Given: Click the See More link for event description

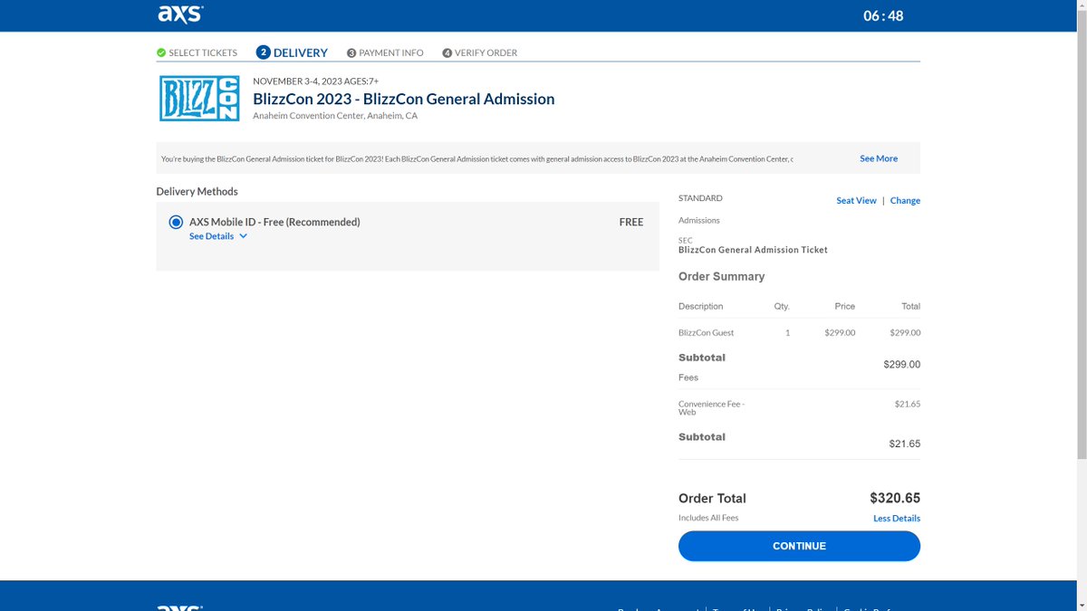Looking at the screenshot, I should point(879,158).
